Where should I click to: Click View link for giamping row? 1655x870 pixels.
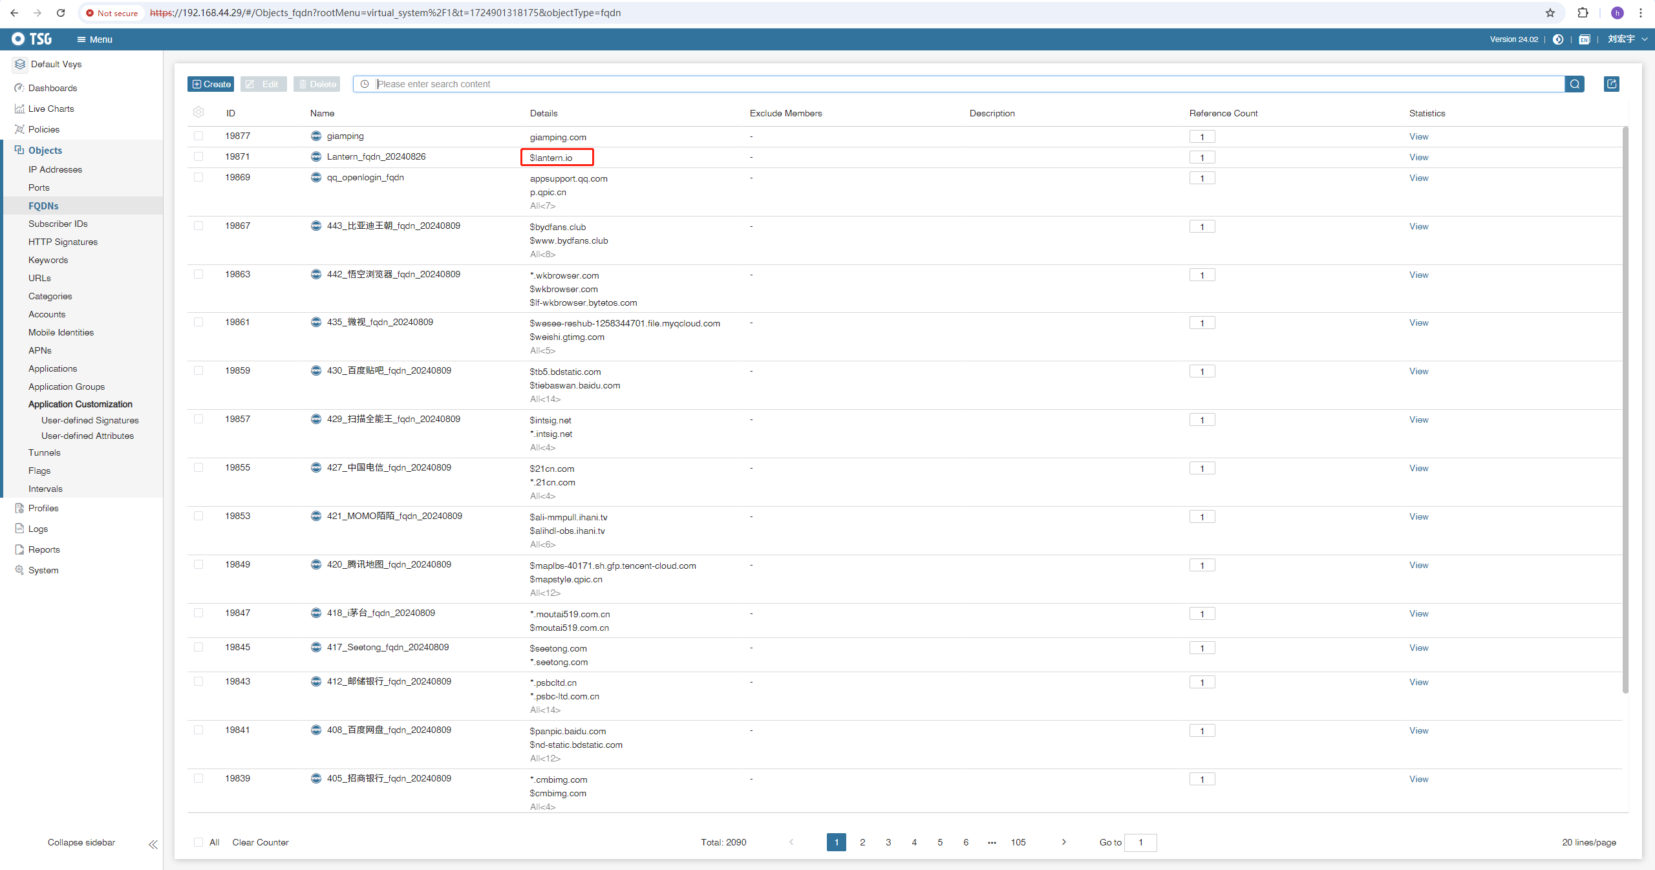point(1418,136)
